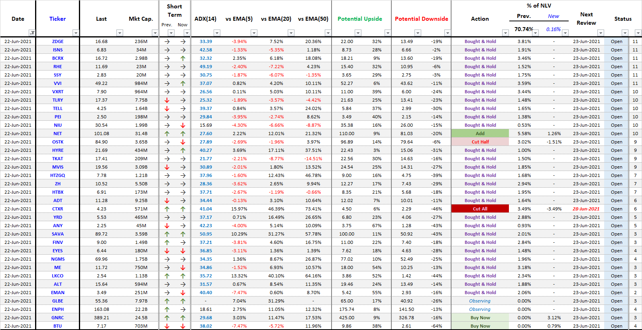642x330 pixels.
Task: Open the Date column filter dropdown
Action: [x=32, y=33]
